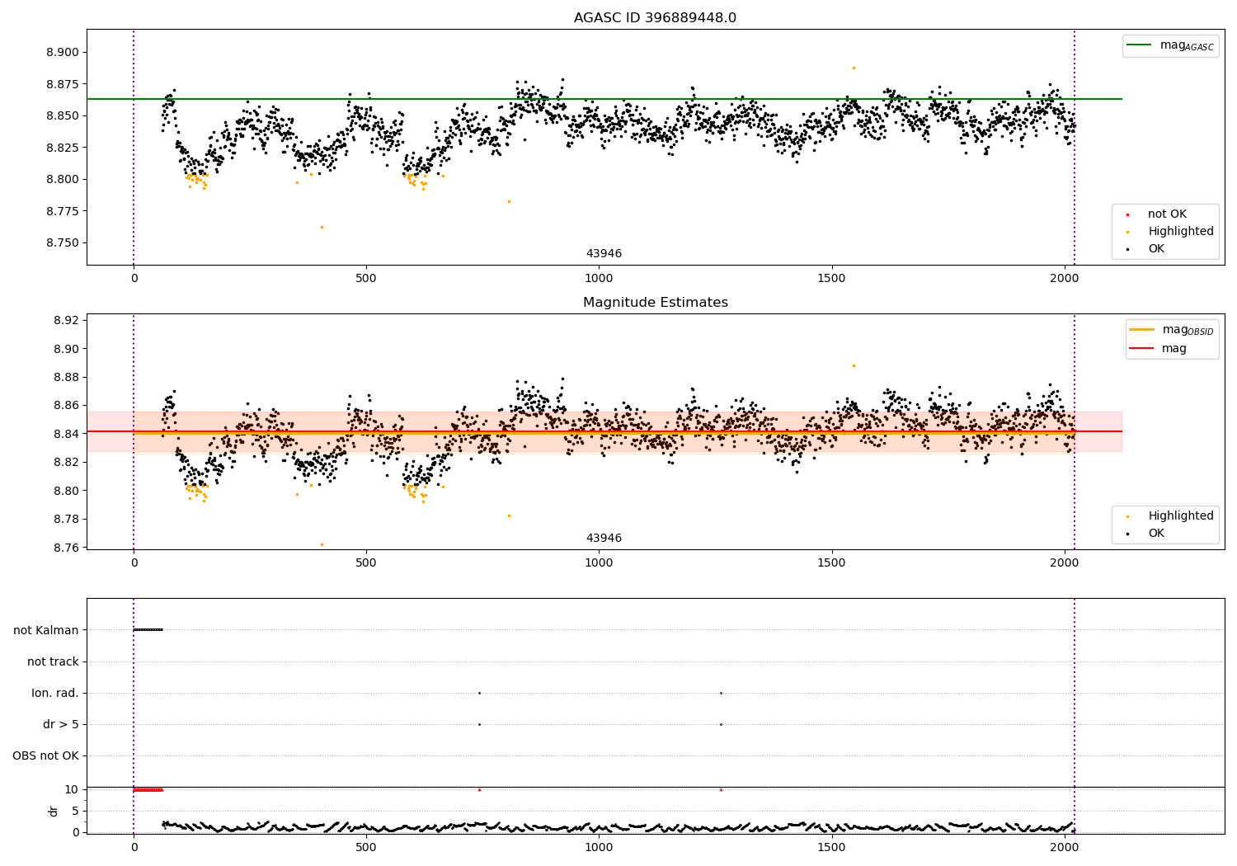Click the green mag AGASC legend line
The image size is (1237, 866).
(x=1138, y=46)
